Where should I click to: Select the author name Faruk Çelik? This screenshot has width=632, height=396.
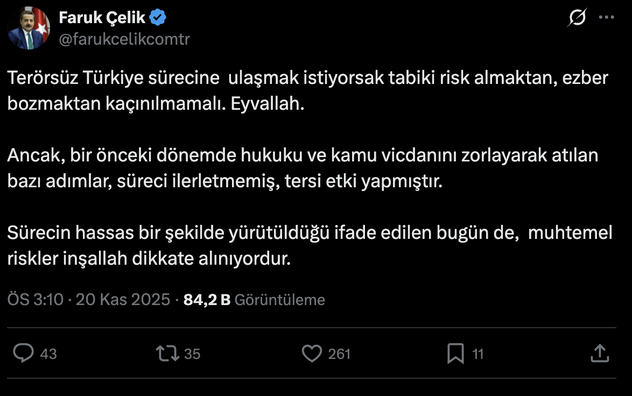point(102,17)
